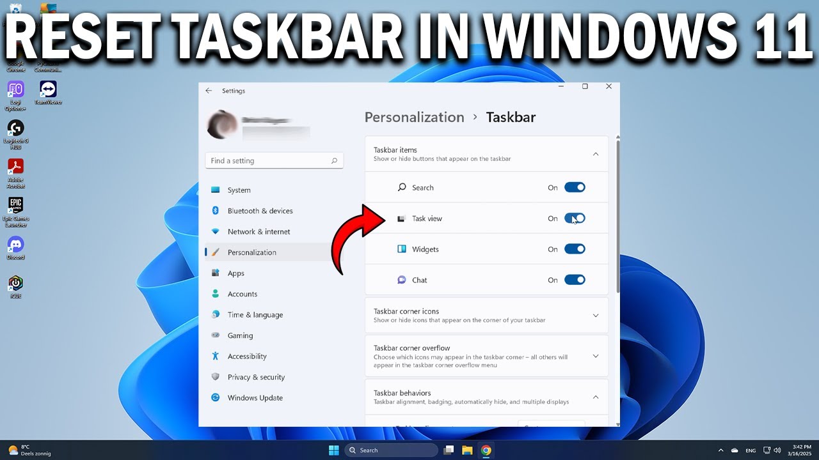Turn off the Task view toggle
819x460 pixels.
point(575,218)
